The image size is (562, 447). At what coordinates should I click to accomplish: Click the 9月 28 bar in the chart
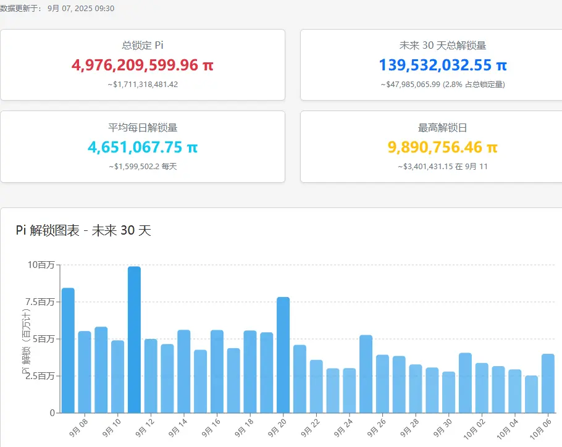416,388
